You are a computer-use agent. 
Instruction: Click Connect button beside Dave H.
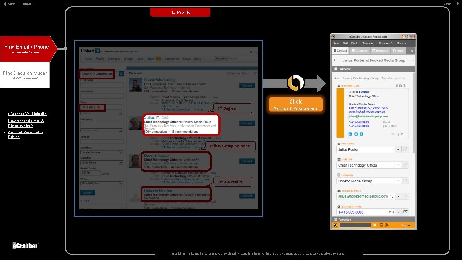coord(246,161)
